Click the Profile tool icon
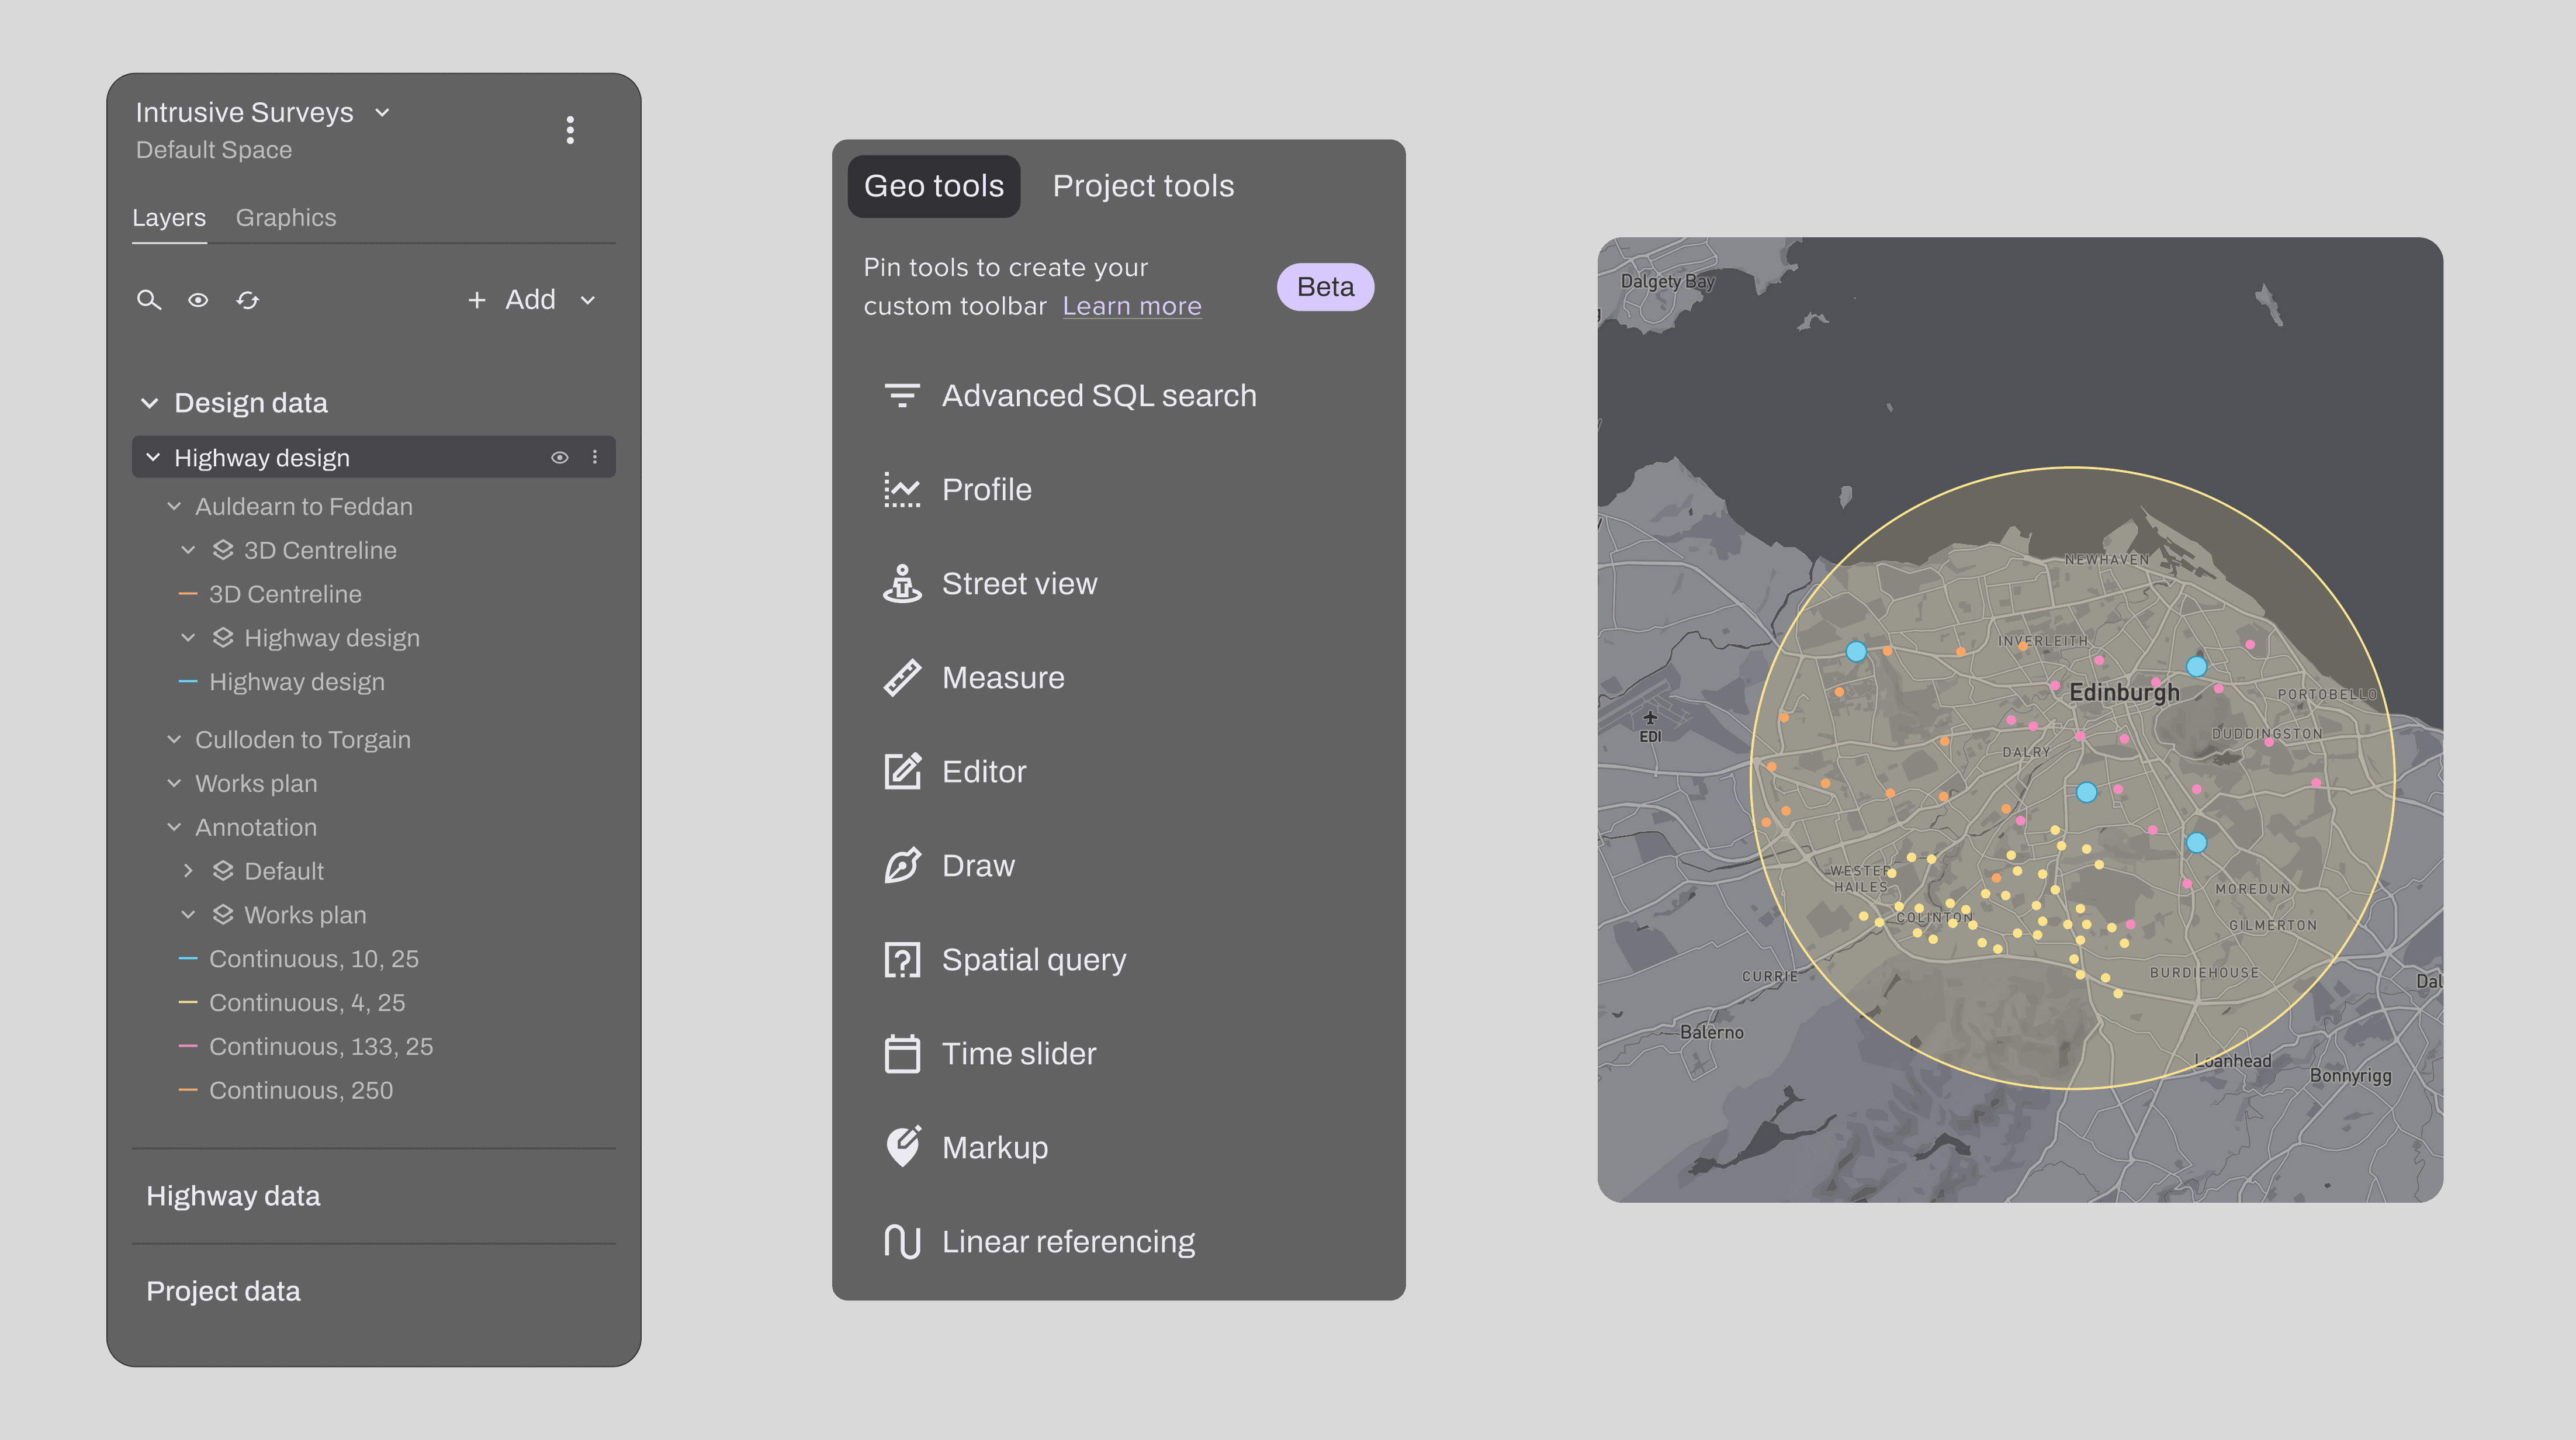Image resolution: width=2576 pixels, height=1440 pixels. [901, 490]
